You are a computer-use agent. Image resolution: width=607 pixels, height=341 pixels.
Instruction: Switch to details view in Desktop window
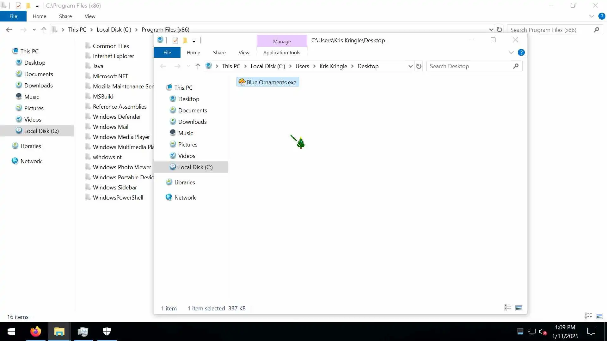(508, 308)
